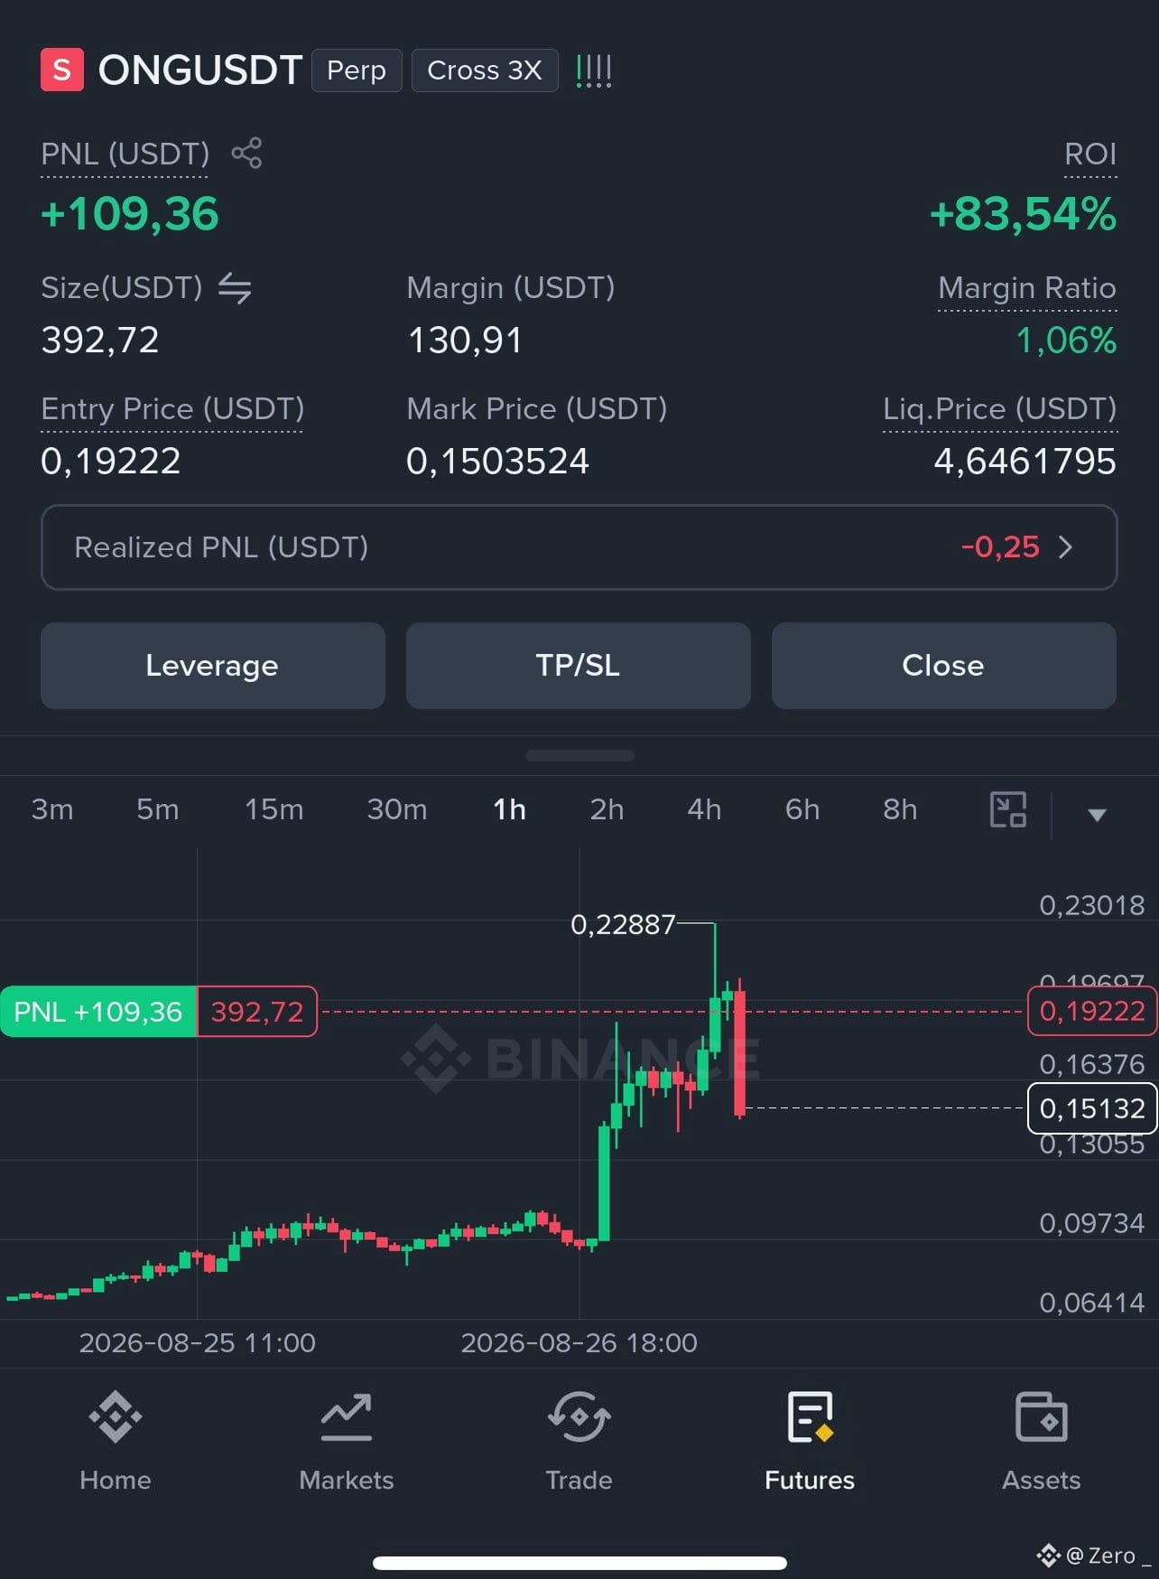
Task: Tap the 0,22887 high price marker
Action: pos(623,924)
